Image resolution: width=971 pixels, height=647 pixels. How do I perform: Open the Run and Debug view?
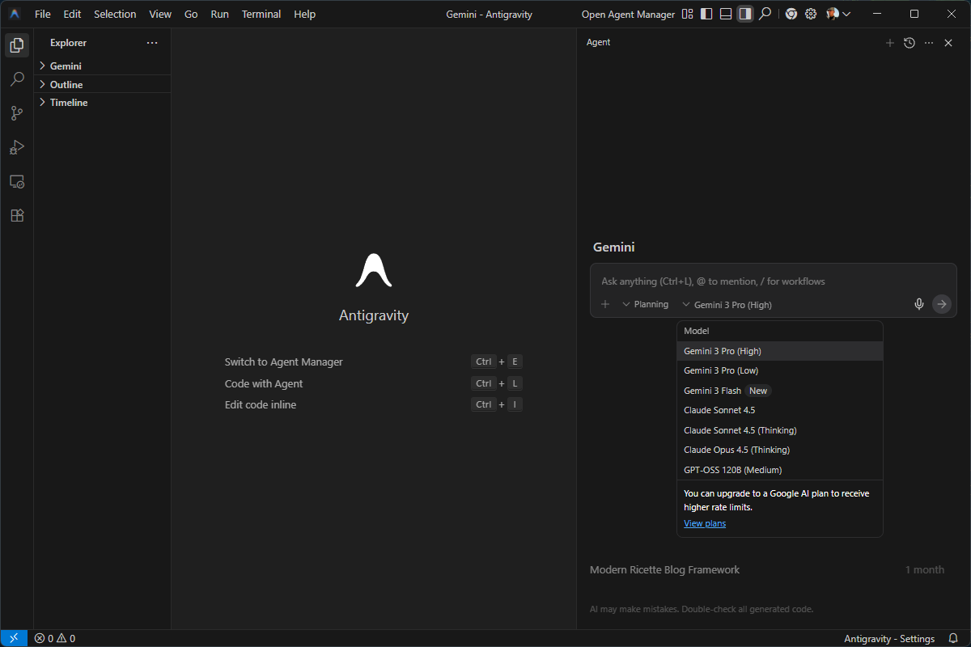click(x=16, y=147)
